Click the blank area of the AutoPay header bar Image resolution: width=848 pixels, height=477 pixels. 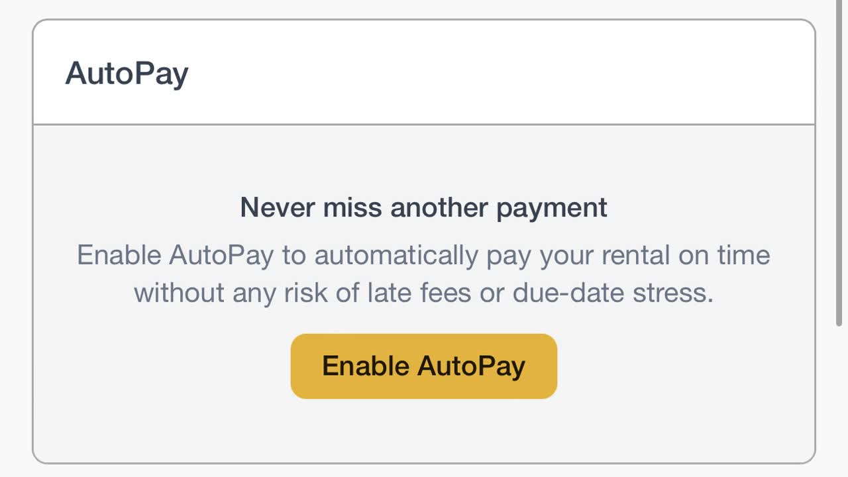coord(503,73)
